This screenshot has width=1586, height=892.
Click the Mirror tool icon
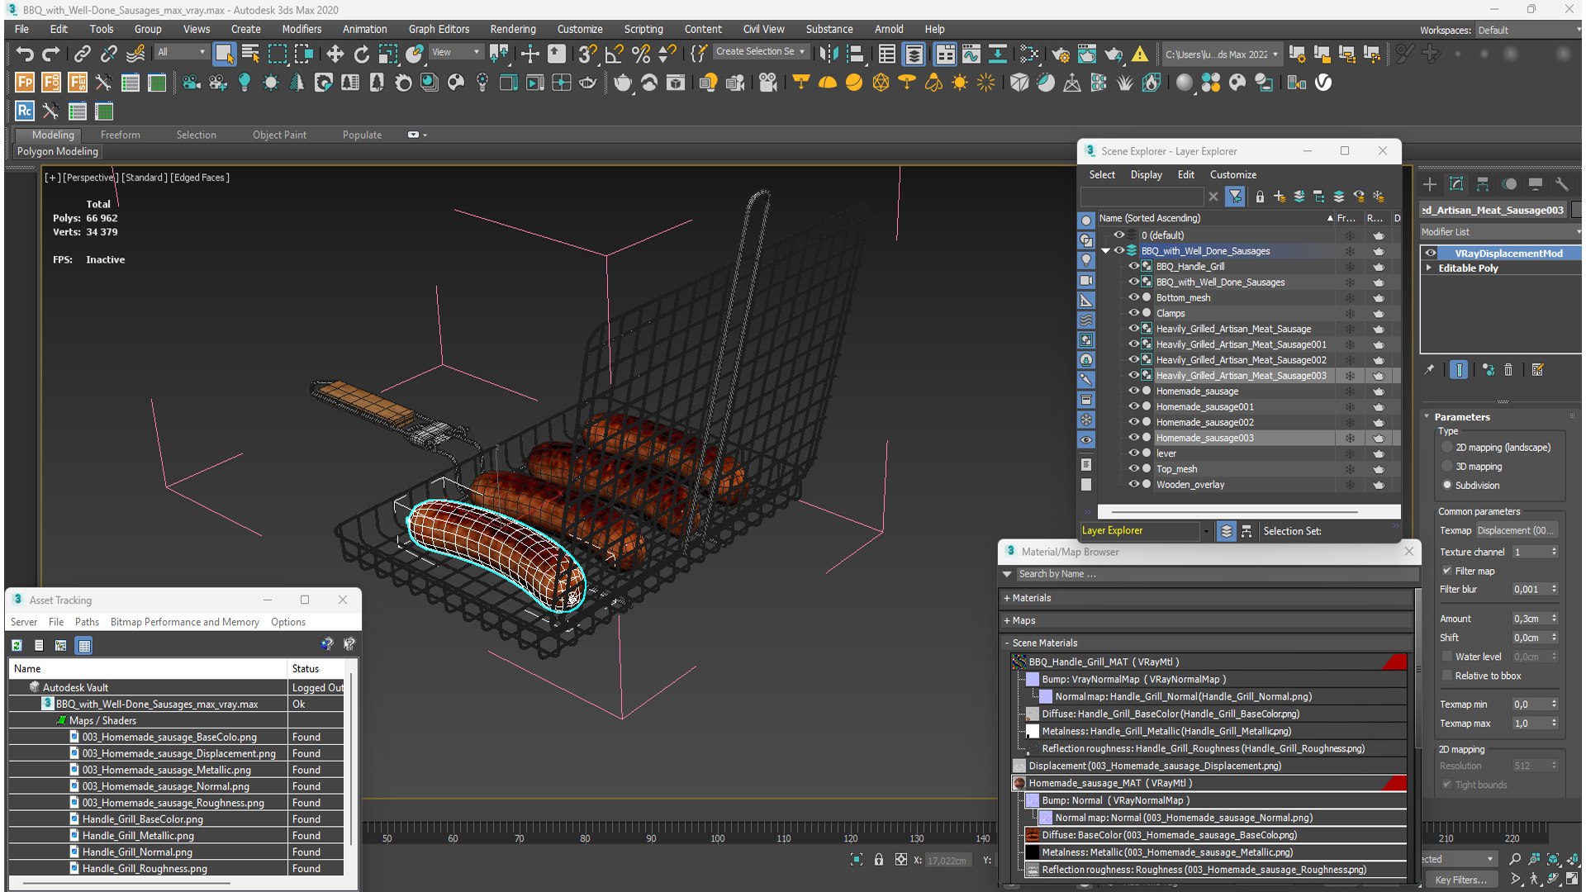pos(829,55)
